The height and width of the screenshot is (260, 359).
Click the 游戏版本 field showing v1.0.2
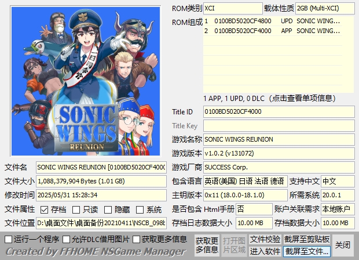point(279,153)
